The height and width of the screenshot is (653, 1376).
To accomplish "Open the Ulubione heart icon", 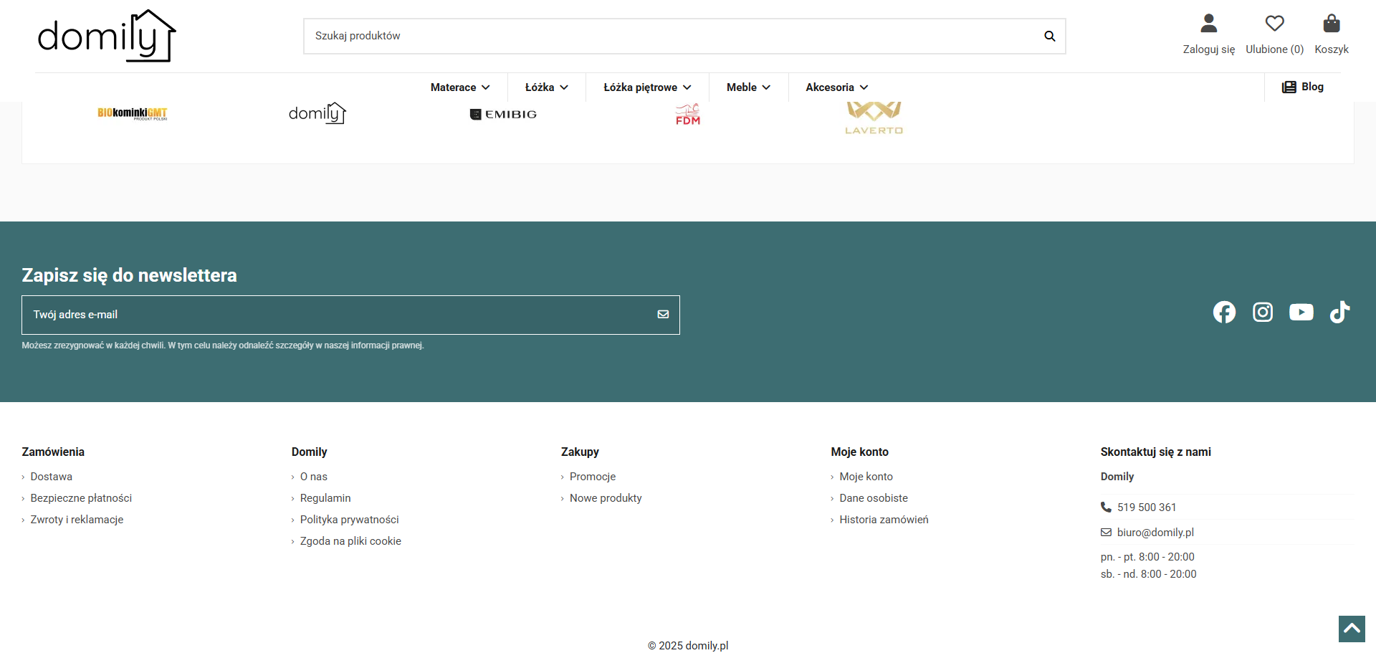I will click(x=1274, y=24).
